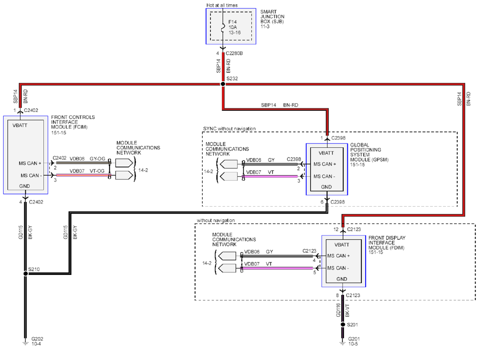
Task: Click the off-page arrow on FDIM's VDB06 GY wire
Action: click(x=227, y=256)
